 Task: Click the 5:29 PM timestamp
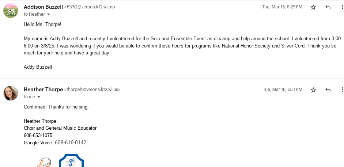click(282, 7)
